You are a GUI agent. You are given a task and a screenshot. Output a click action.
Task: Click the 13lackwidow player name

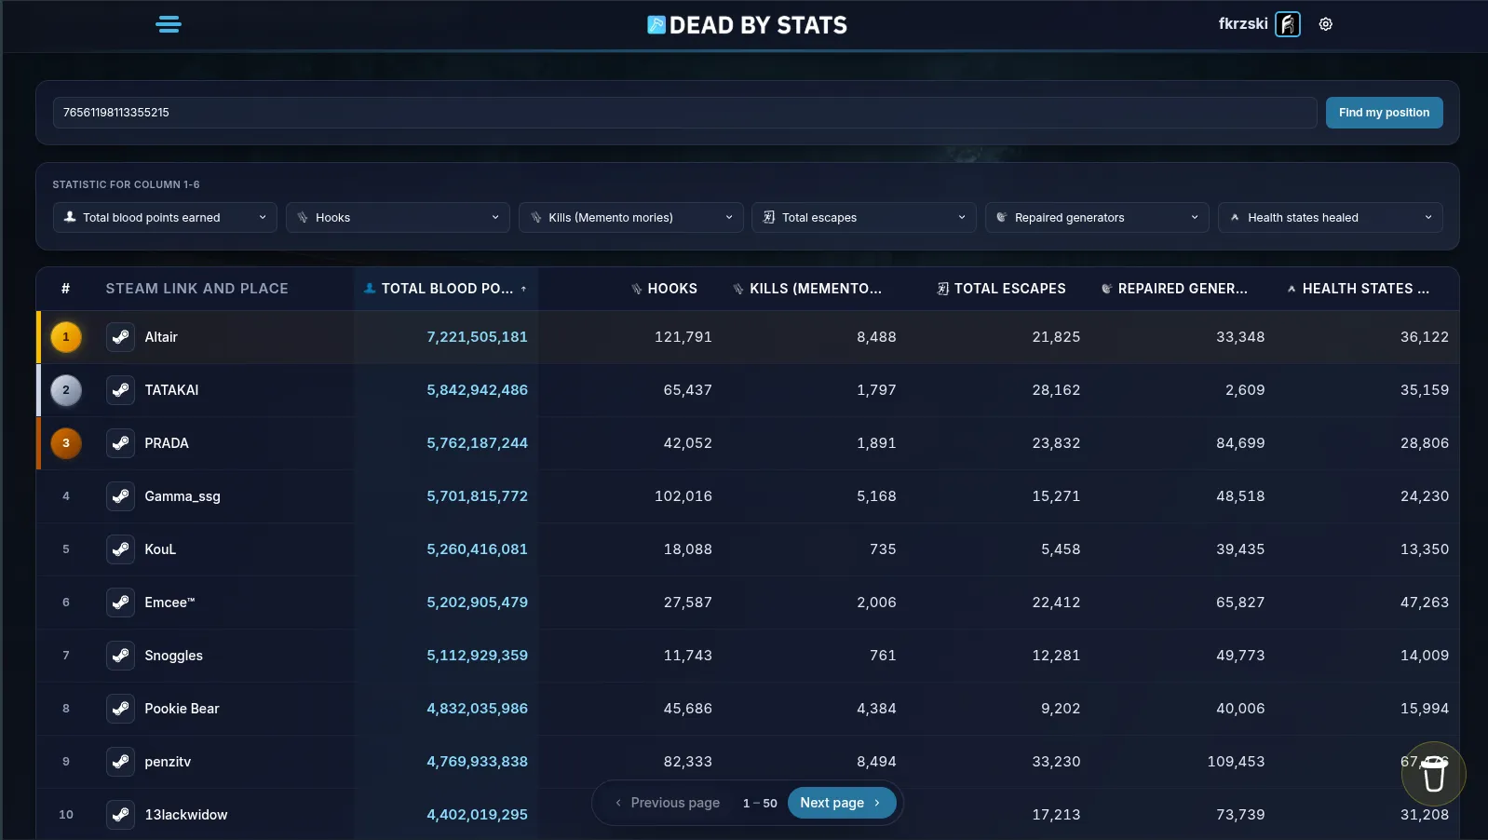pyautogui.click(x=186, y=815)
